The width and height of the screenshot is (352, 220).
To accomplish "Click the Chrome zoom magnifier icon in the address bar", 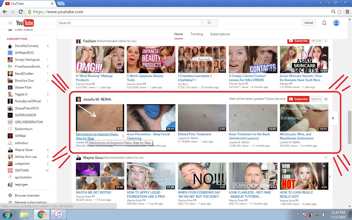I will point(333,12).
